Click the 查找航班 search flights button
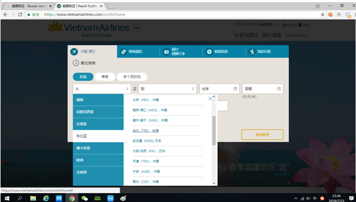This screenshot has width=356, height=202. point(262,134)
